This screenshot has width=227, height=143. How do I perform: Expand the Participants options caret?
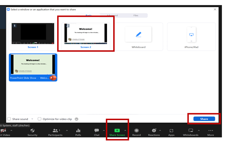coord(67,131)
